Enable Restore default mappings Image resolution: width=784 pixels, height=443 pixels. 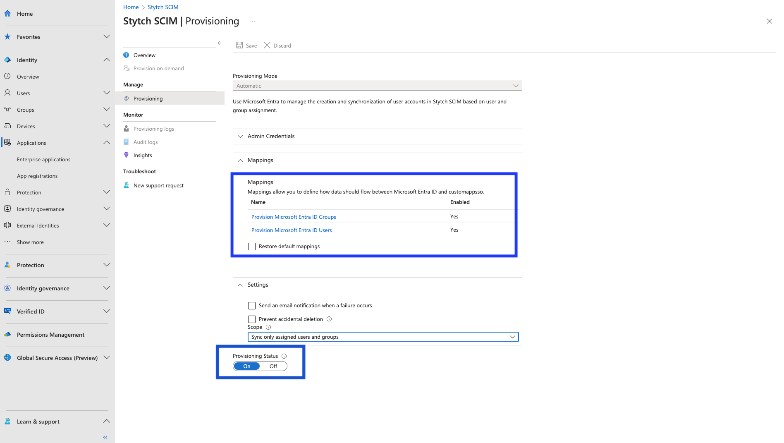pyautogui.click(x=252, y=246)
